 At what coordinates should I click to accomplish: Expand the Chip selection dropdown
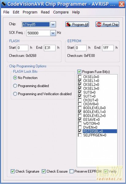pyautogui.click(x=53, y=25)
